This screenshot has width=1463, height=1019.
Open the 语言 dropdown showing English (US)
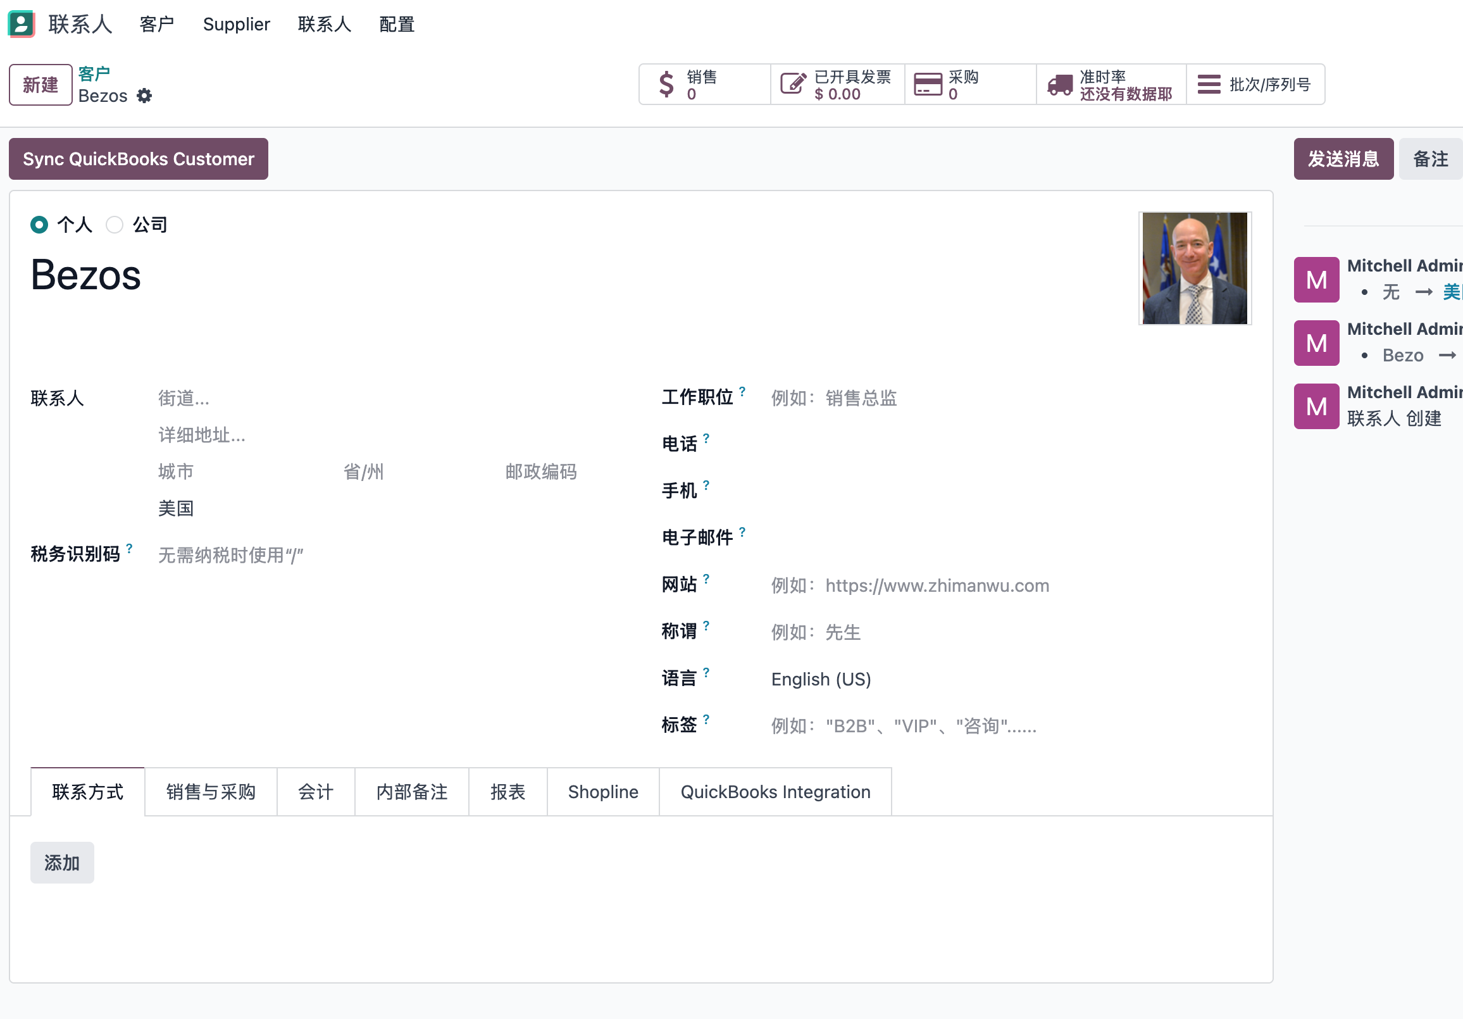click(x=1010, y=679)
